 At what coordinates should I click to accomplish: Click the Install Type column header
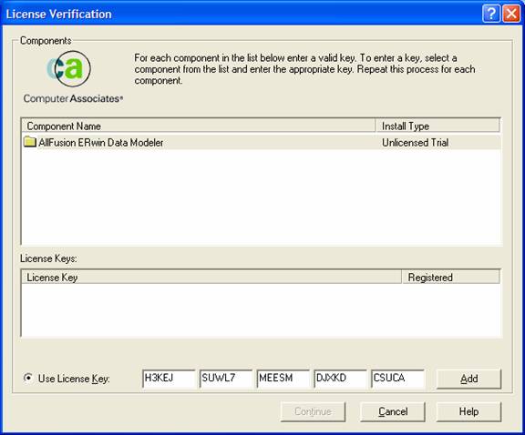(437, 126)
